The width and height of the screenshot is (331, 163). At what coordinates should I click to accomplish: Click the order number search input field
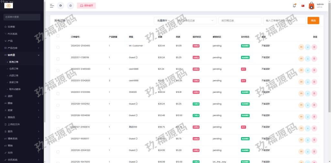pos(284,20)
